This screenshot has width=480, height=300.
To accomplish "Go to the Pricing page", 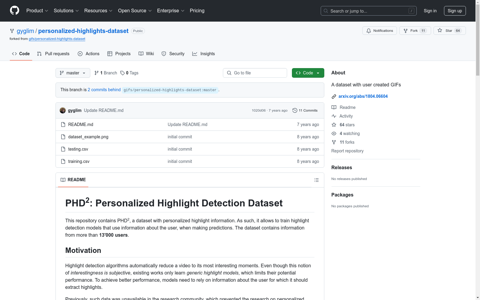I will point(197,10).
